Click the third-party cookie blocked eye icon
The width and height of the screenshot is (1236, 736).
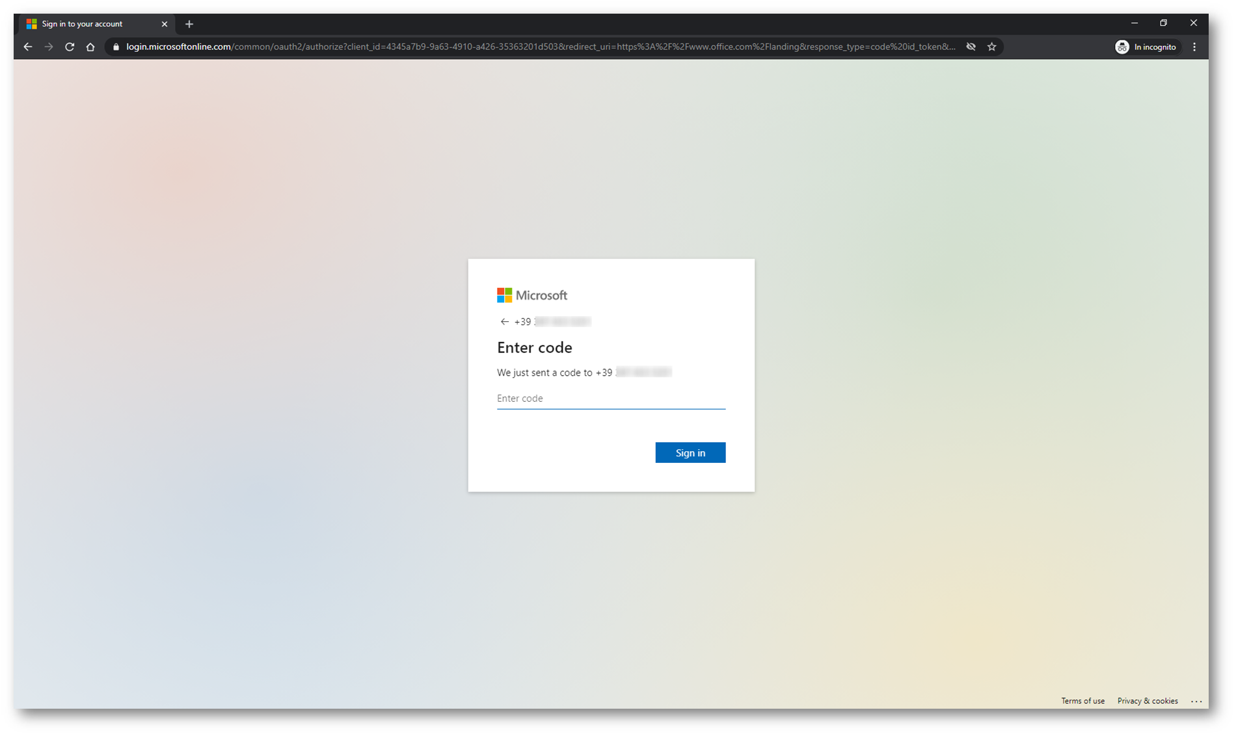click(x=971, y=47)
